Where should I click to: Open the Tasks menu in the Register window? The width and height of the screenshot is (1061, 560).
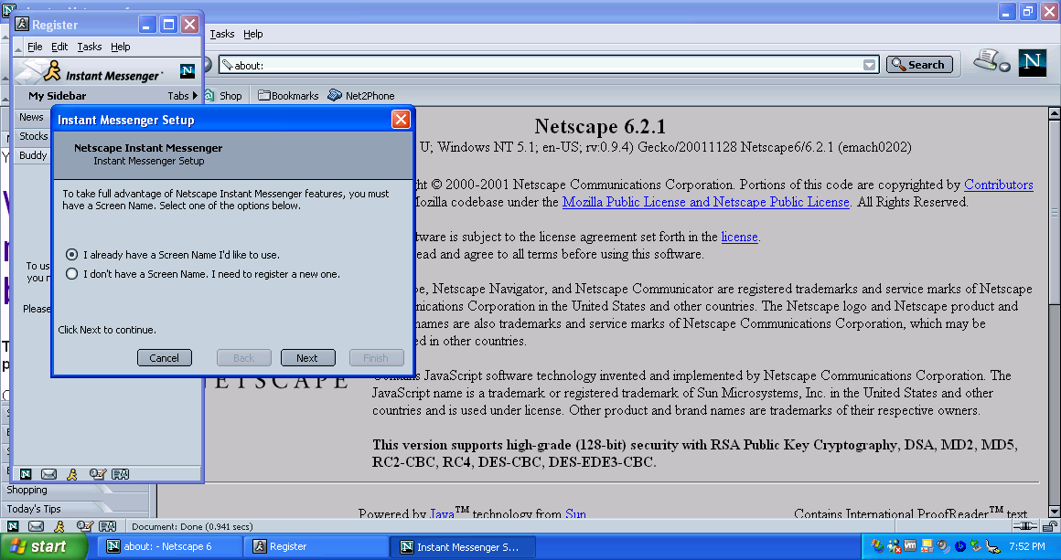90,47
